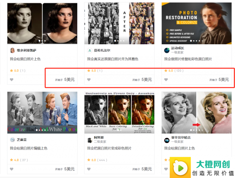The image size is (235, 178).
Task: Click 二级卖家 badge under 阿努夏
Action: [100, 142]
